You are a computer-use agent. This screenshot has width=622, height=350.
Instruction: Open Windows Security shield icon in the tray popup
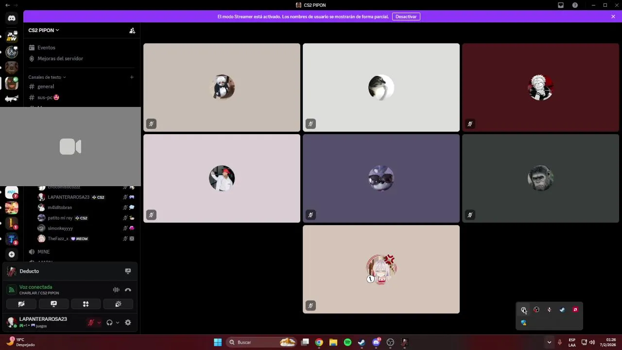pos(523,323)
